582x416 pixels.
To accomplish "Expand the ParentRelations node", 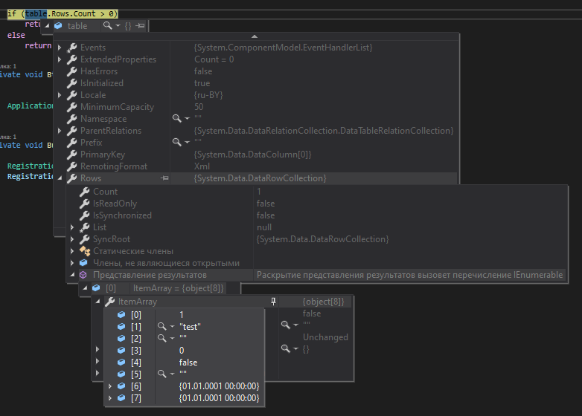I will tap(61, 131).
